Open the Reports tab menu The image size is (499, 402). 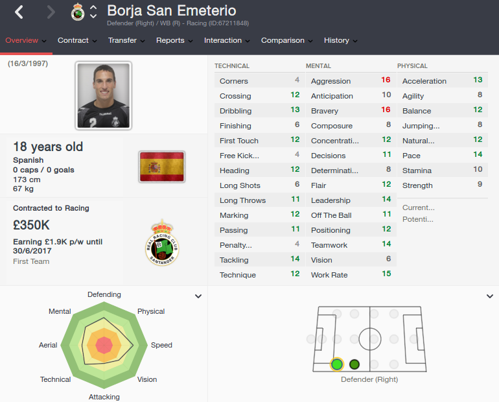(x=174, y=40)
